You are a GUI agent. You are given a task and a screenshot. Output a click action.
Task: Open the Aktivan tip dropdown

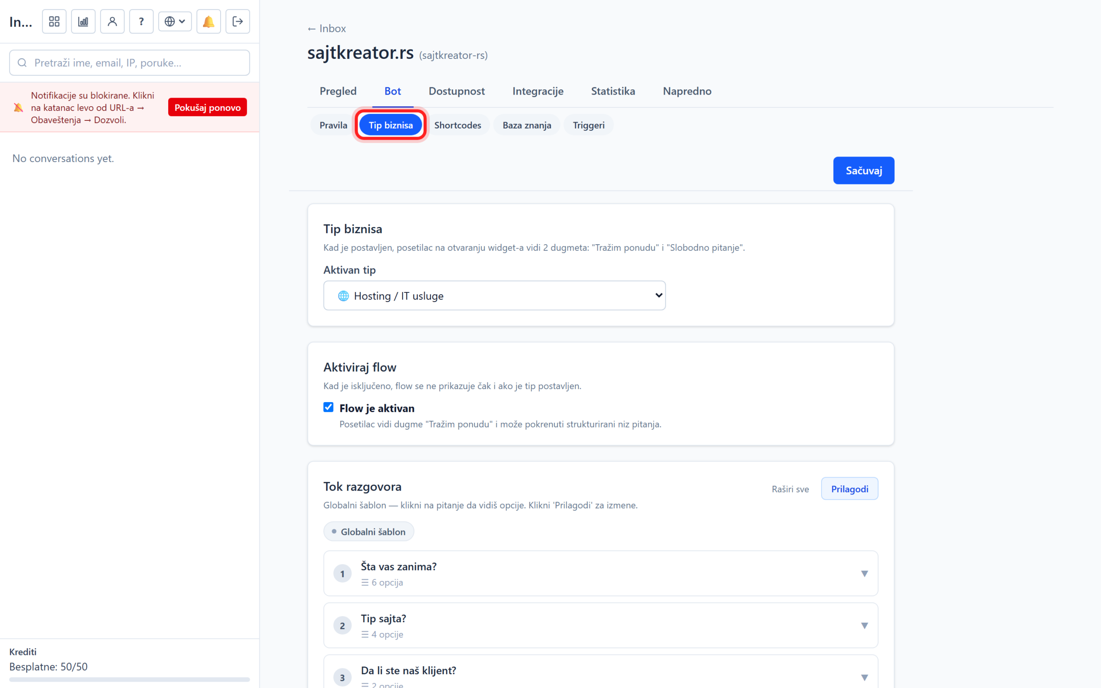tap(495, 296)
